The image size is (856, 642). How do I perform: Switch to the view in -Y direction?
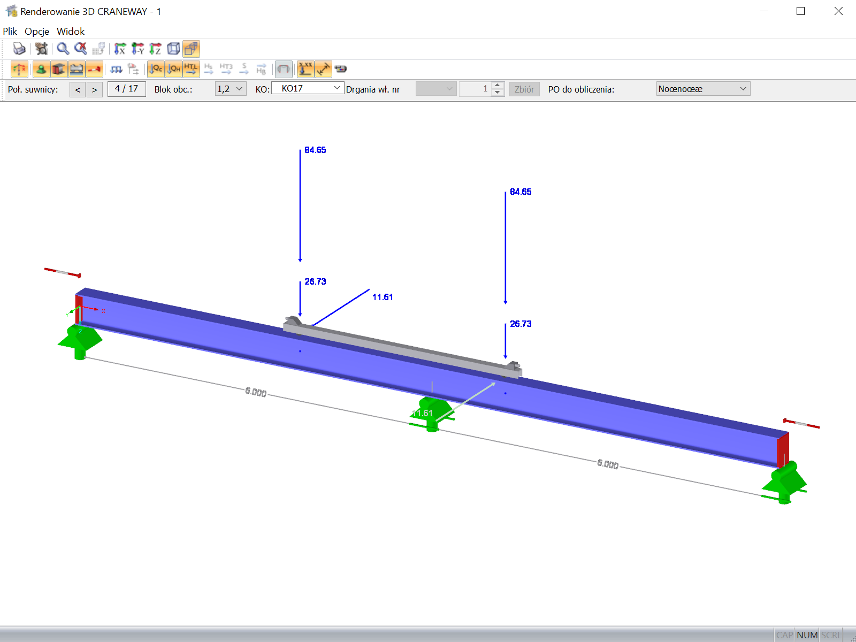(x=138, y=49)
